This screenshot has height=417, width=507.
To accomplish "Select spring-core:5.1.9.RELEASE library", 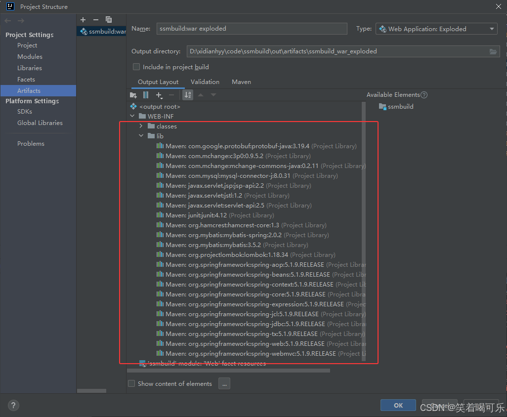I will click(261, 294).
